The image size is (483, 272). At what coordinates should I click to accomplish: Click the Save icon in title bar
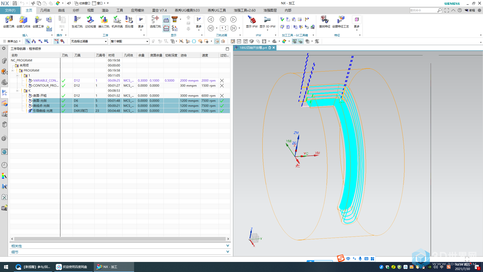(15, 3)
